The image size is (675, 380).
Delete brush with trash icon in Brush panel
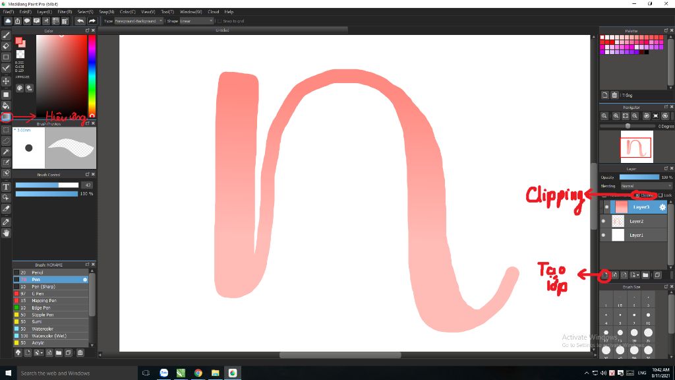pyautogui.click(x=80, y=353)
